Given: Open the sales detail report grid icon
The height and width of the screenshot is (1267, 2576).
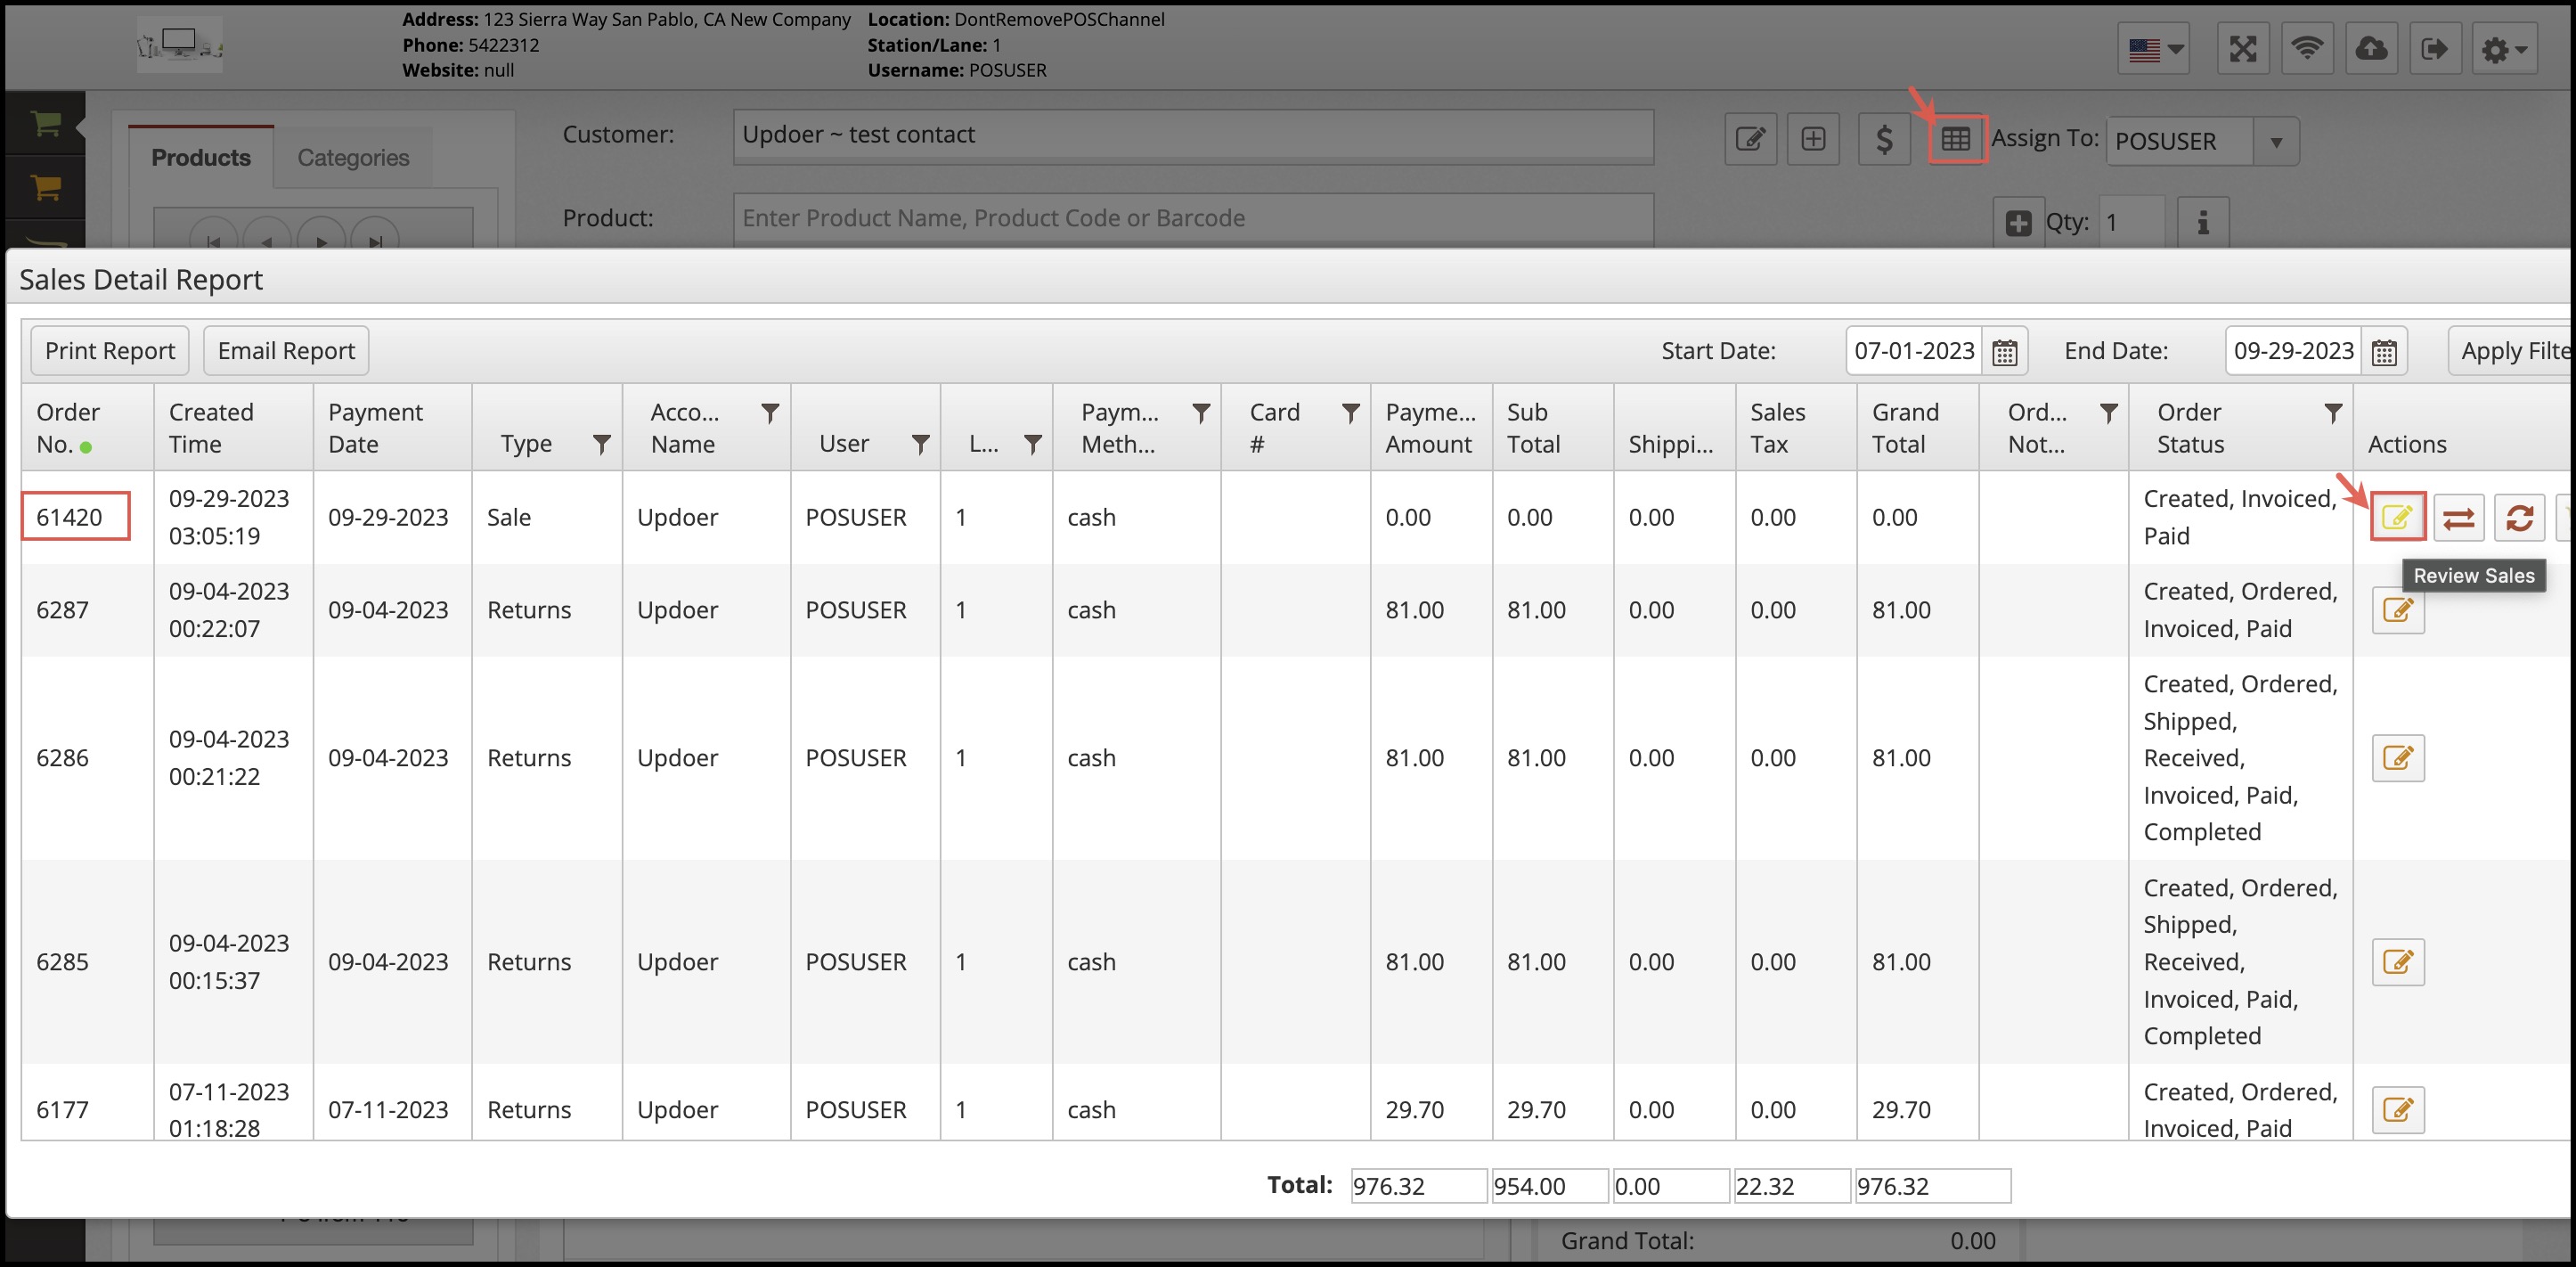Looking at the screenshot, I should pyautogui.click(x=1955, y=139).
